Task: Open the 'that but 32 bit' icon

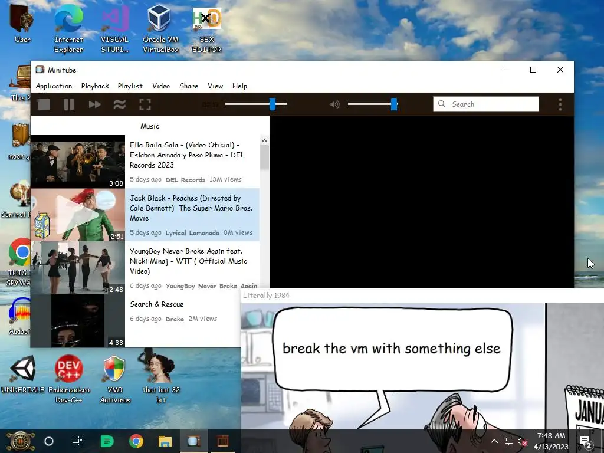Action: tap(161, 377)
